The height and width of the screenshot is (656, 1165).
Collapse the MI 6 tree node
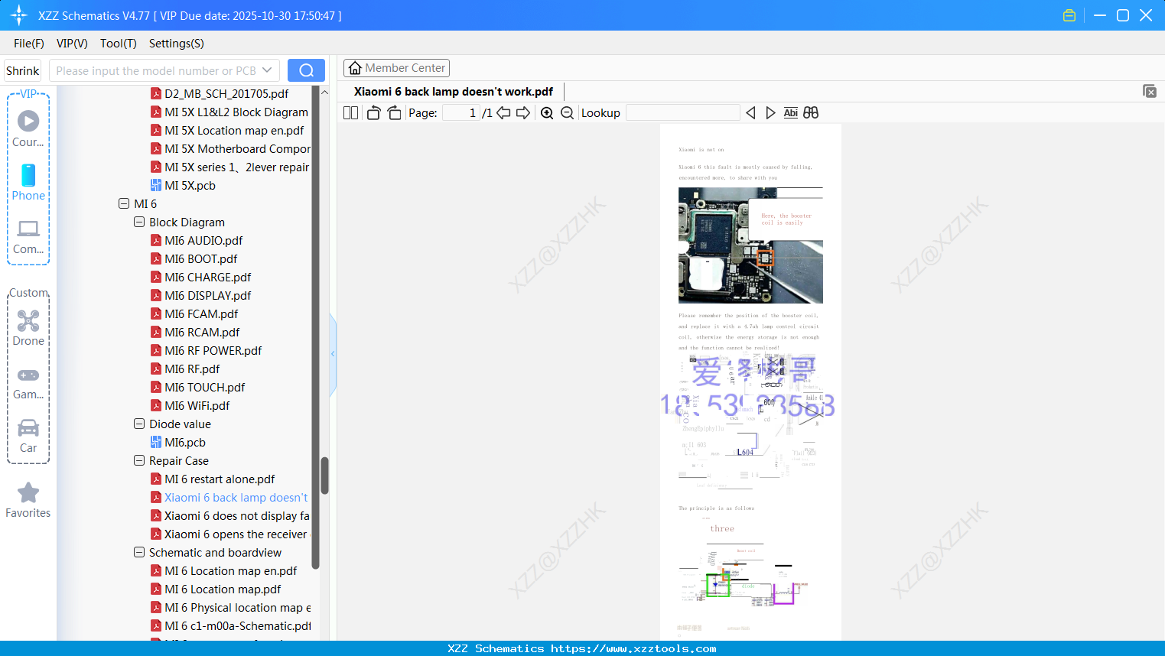tap(124, 204)
